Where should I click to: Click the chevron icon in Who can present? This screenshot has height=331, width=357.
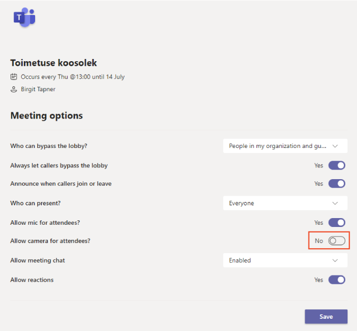[x=335, y=203]
